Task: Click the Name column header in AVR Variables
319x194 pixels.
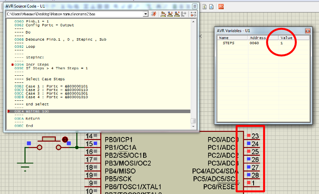Action: (x=232, y=37)
